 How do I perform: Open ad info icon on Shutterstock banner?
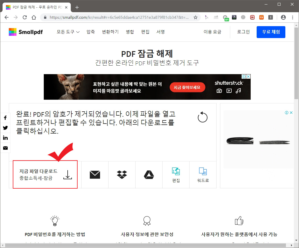244,76
